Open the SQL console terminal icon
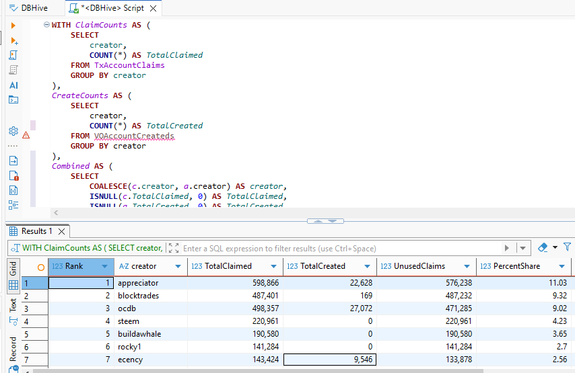This screenshot has width=575, height=373. point(13,99)
